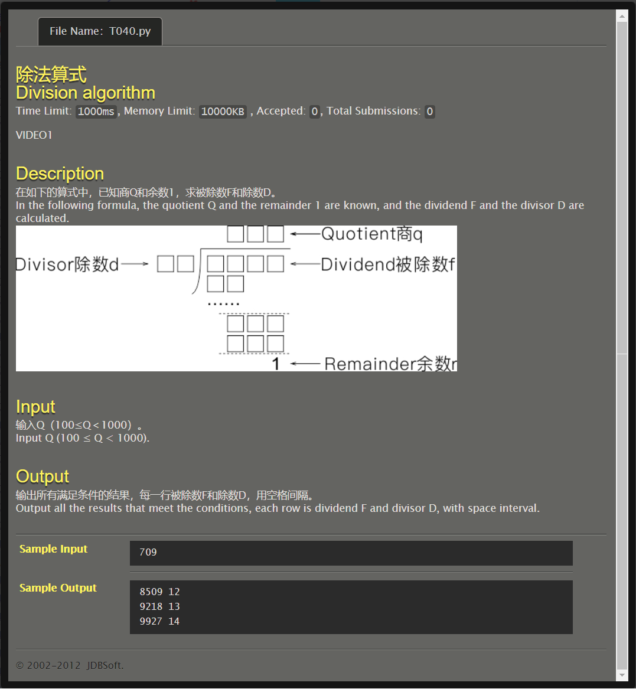Click the Description section heading
Screen dimensions: 636x689
[x=60, y=173]
